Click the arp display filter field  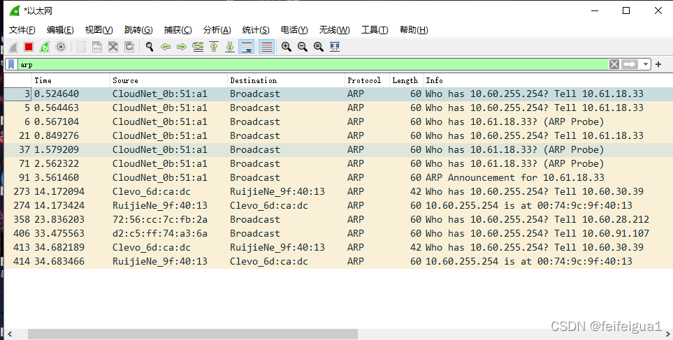click(313, 64)
